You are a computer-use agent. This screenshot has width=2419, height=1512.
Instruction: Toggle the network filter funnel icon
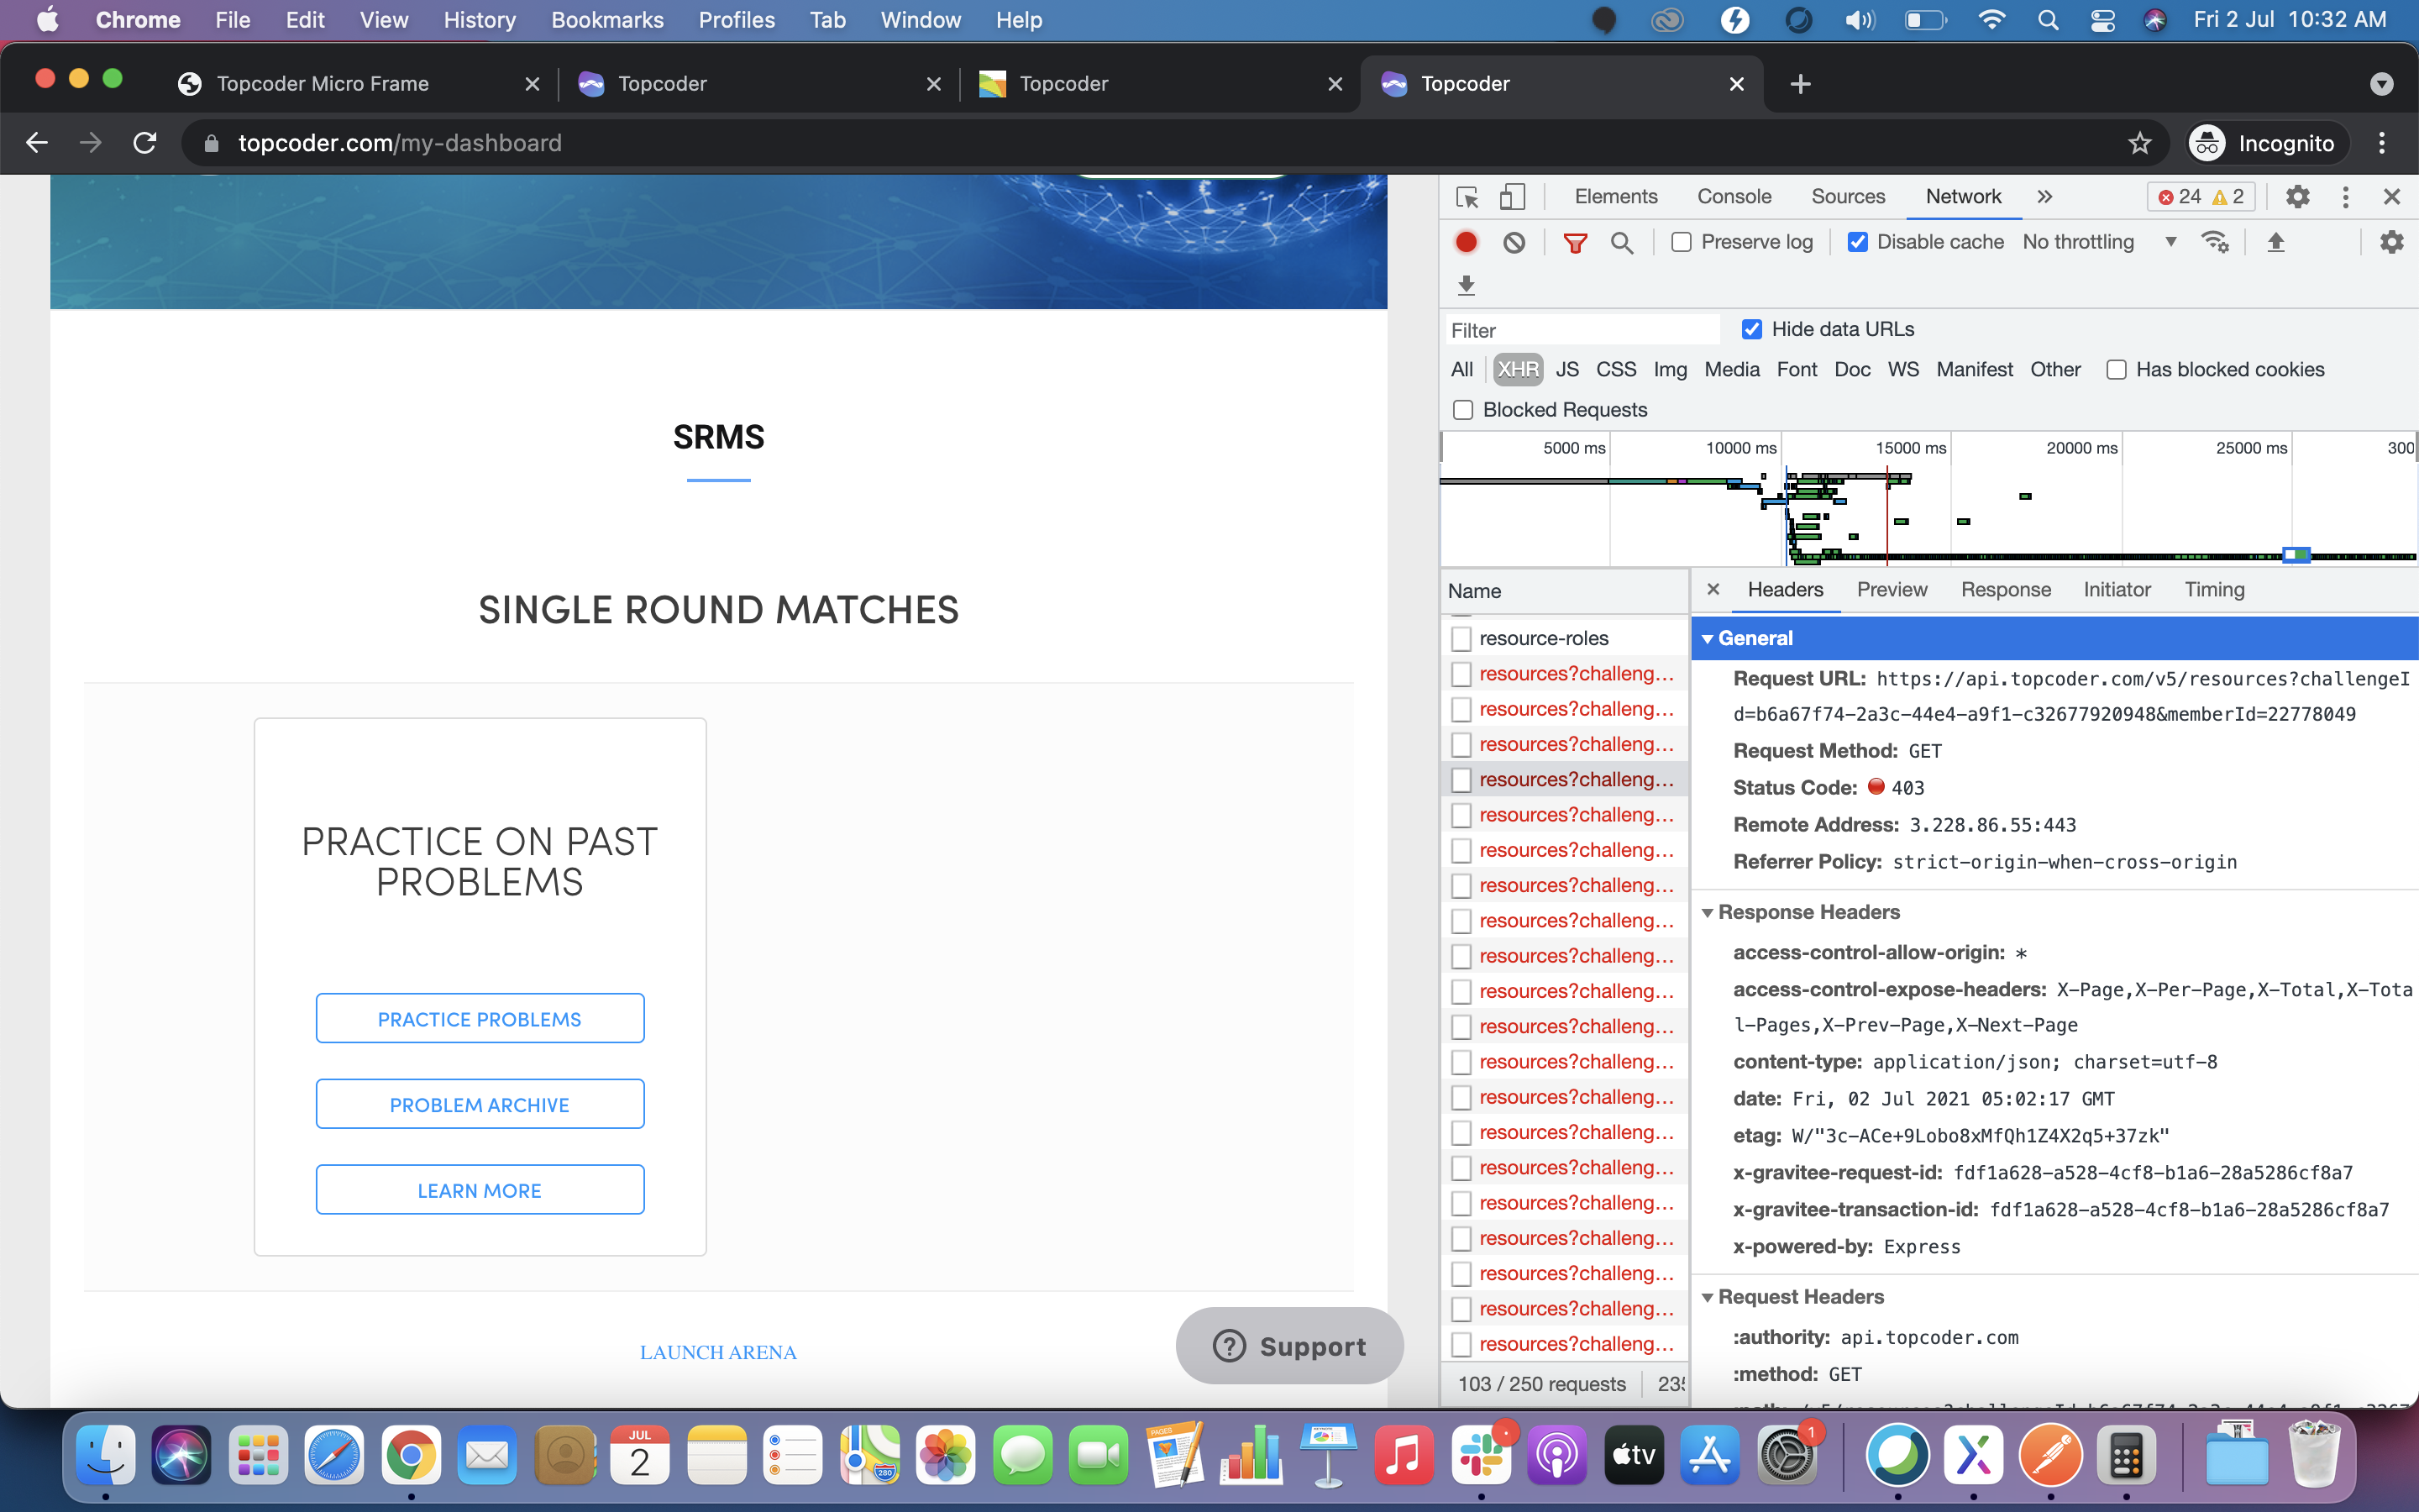1574,242
